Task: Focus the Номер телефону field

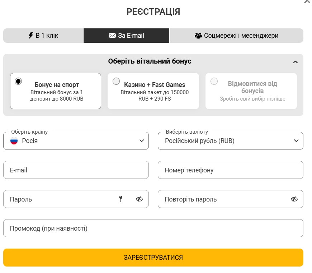Action: 230,170
